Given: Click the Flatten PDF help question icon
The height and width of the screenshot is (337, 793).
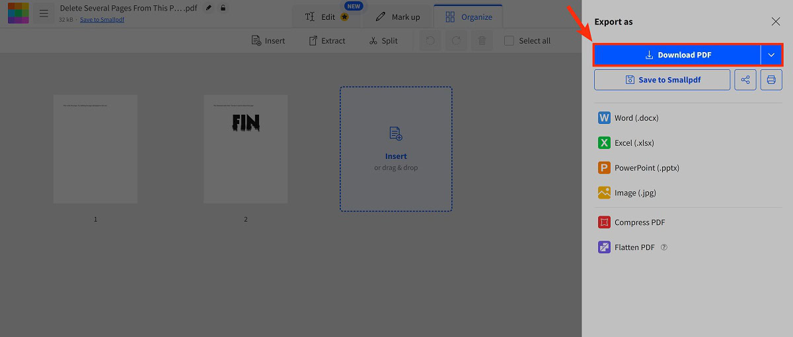Looking at the screenshot, I should 664,247.
